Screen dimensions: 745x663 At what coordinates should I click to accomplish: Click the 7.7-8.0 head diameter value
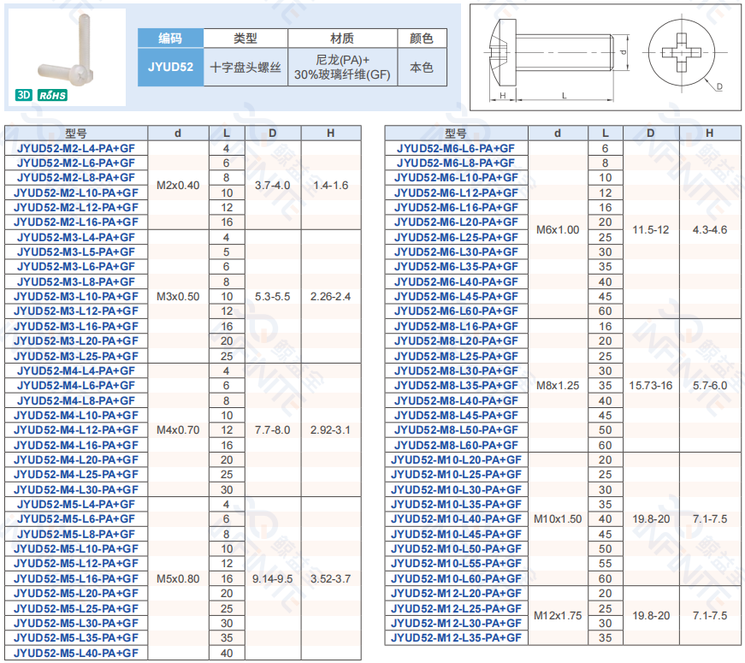[x=272, y=430]
